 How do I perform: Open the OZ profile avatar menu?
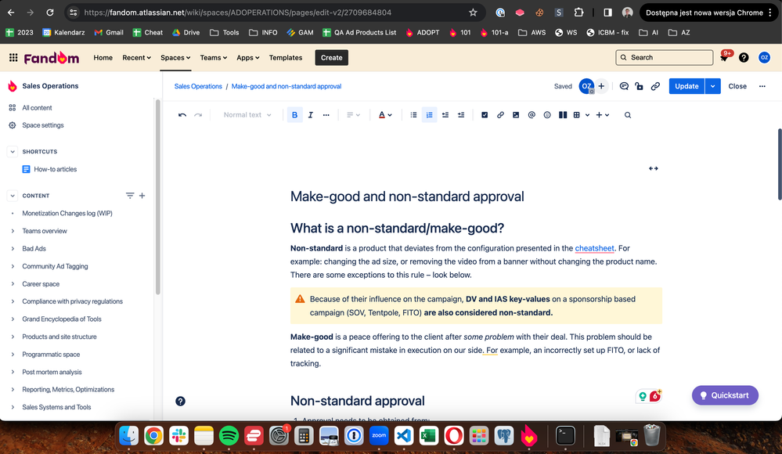(764, 57)
